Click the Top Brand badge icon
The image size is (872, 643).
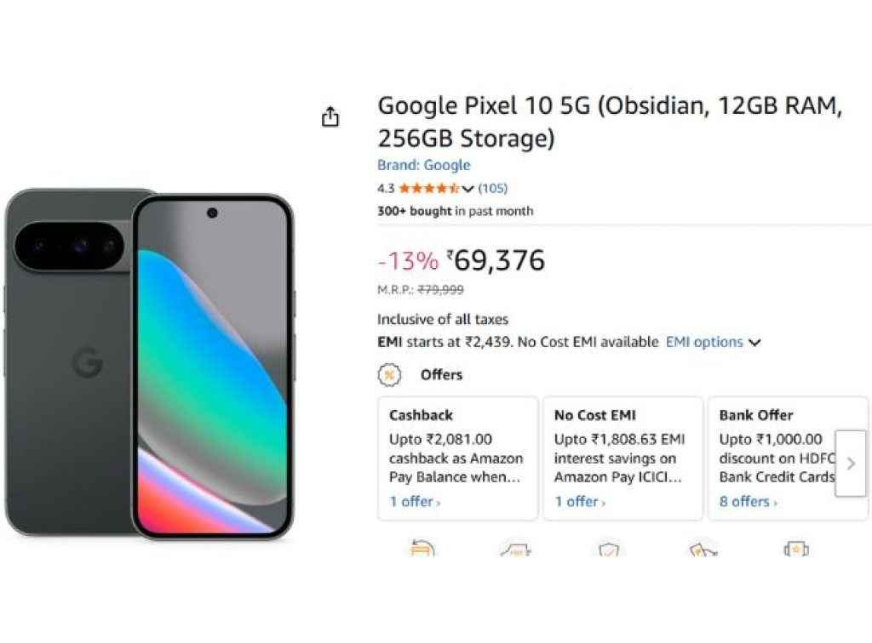[798, 549]
